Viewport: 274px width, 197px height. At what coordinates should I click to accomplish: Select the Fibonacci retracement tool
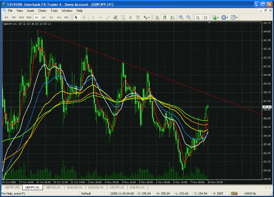tap(123, 18)
